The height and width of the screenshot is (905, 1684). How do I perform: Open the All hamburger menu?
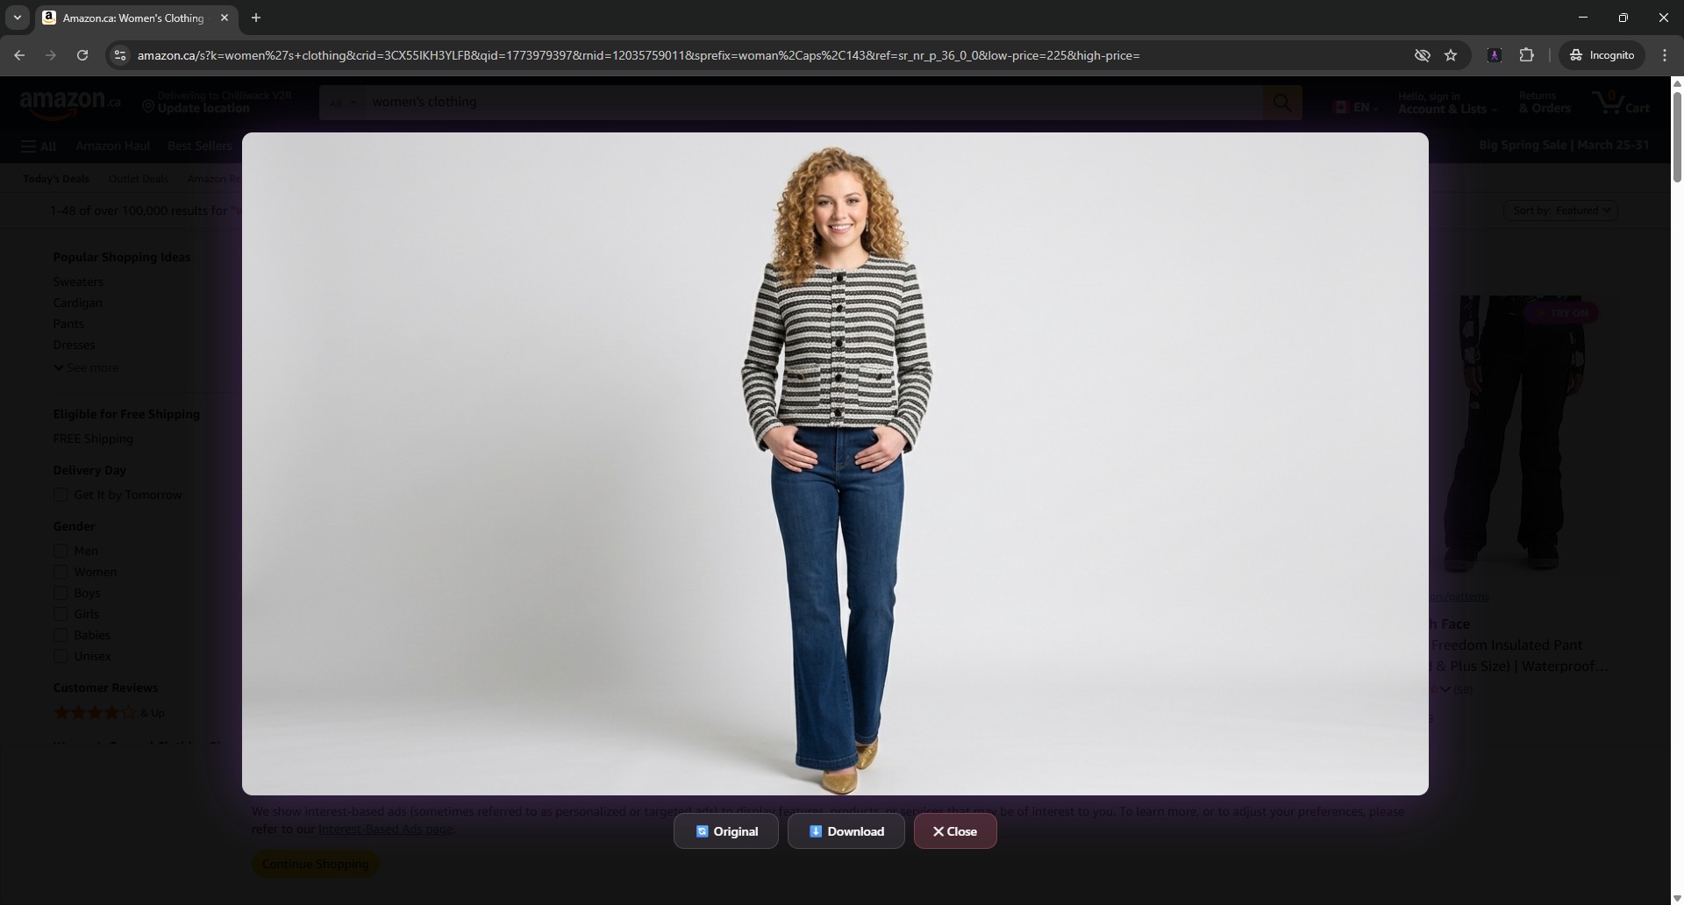coord(39,146)
